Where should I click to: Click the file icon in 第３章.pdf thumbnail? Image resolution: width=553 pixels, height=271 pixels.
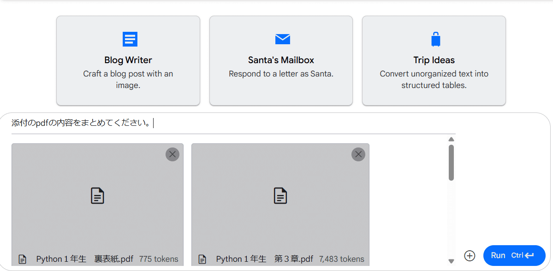[280, 196]
